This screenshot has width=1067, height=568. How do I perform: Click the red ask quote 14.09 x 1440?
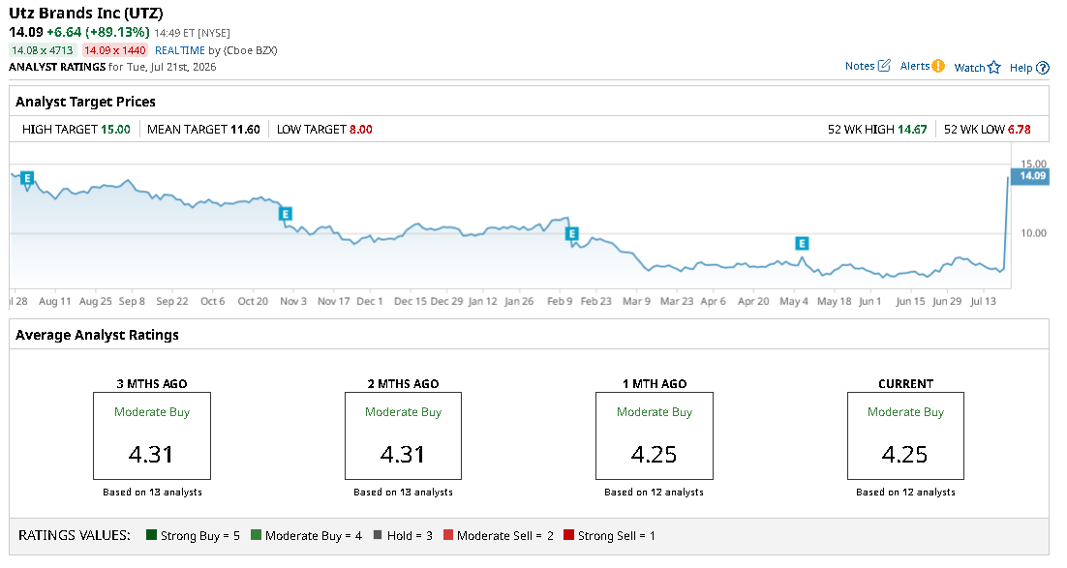114,50
